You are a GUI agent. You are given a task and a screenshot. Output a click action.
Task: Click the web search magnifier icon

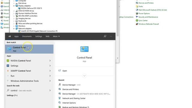click(8, 90)
